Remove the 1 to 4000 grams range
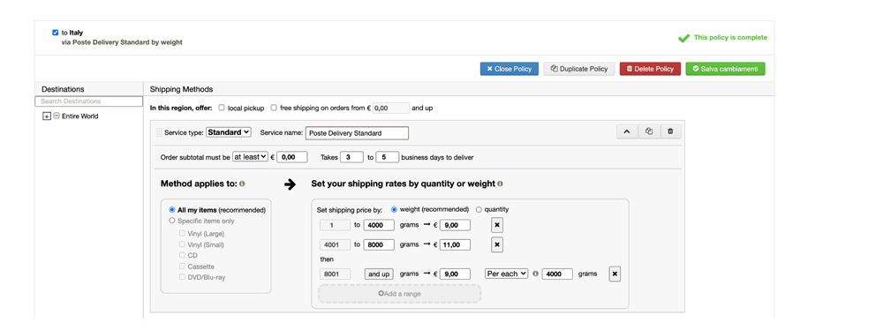Image resolution: width=883 pixels, height=330 pixels. click(x=496, y=225)
